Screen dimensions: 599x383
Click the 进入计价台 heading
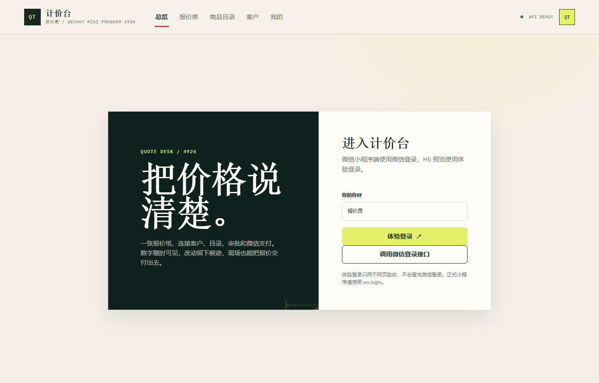(x=376, y=143)
